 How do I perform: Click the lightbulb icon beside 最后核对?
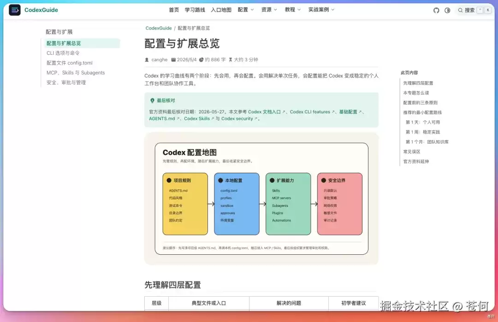coord(152,100)
